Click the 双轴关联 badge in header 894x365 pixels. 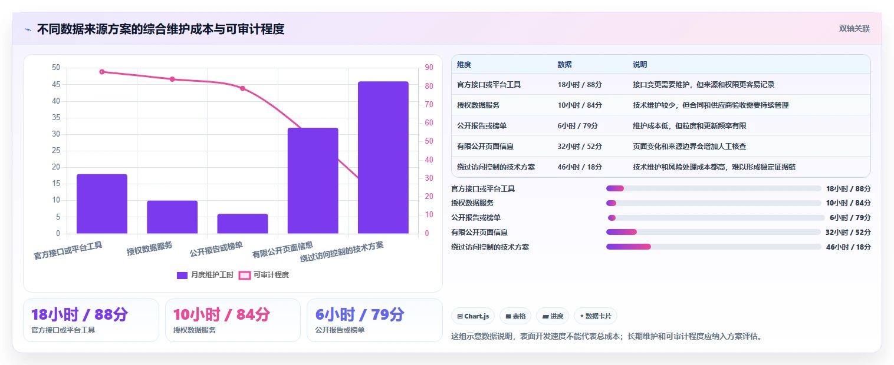(x=854, y=29)
